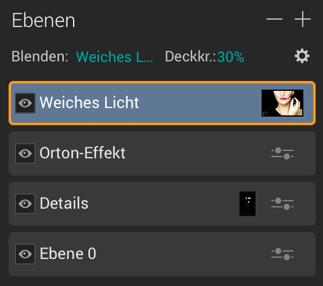
Task: Open the Details layer adjustment sliders icon
Action: (282, 204)
